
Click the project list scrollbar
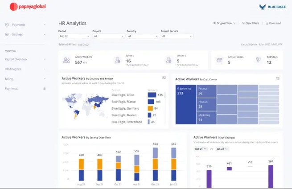[x=165, y=95]
